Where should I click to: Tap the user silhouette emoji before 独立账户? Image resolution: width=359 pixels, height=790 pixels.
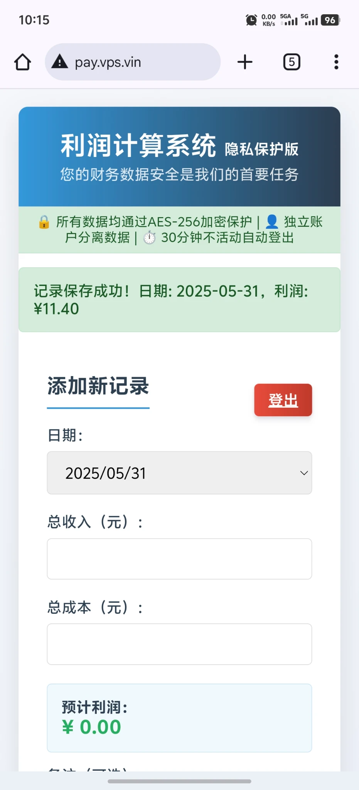[272, 222]
